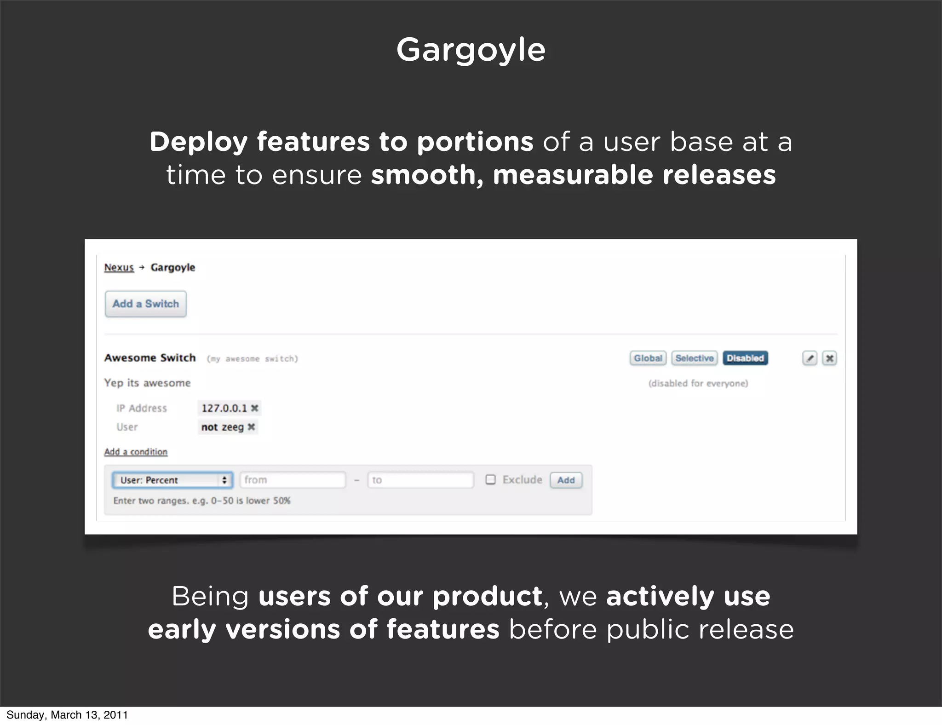Open the Nexus breadcrumb link
The height and width of the screenshot is (725, 942).
[119, 267]
